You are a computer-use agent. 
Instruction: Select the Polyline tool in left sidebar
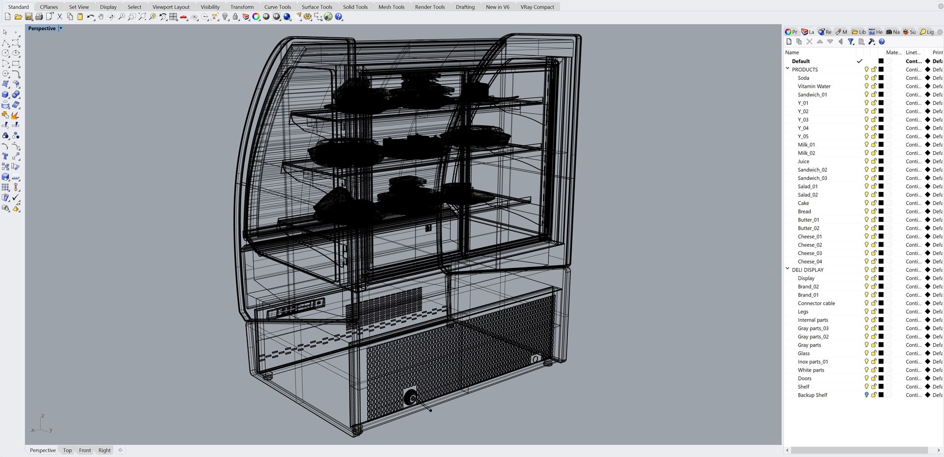point(5,43)
